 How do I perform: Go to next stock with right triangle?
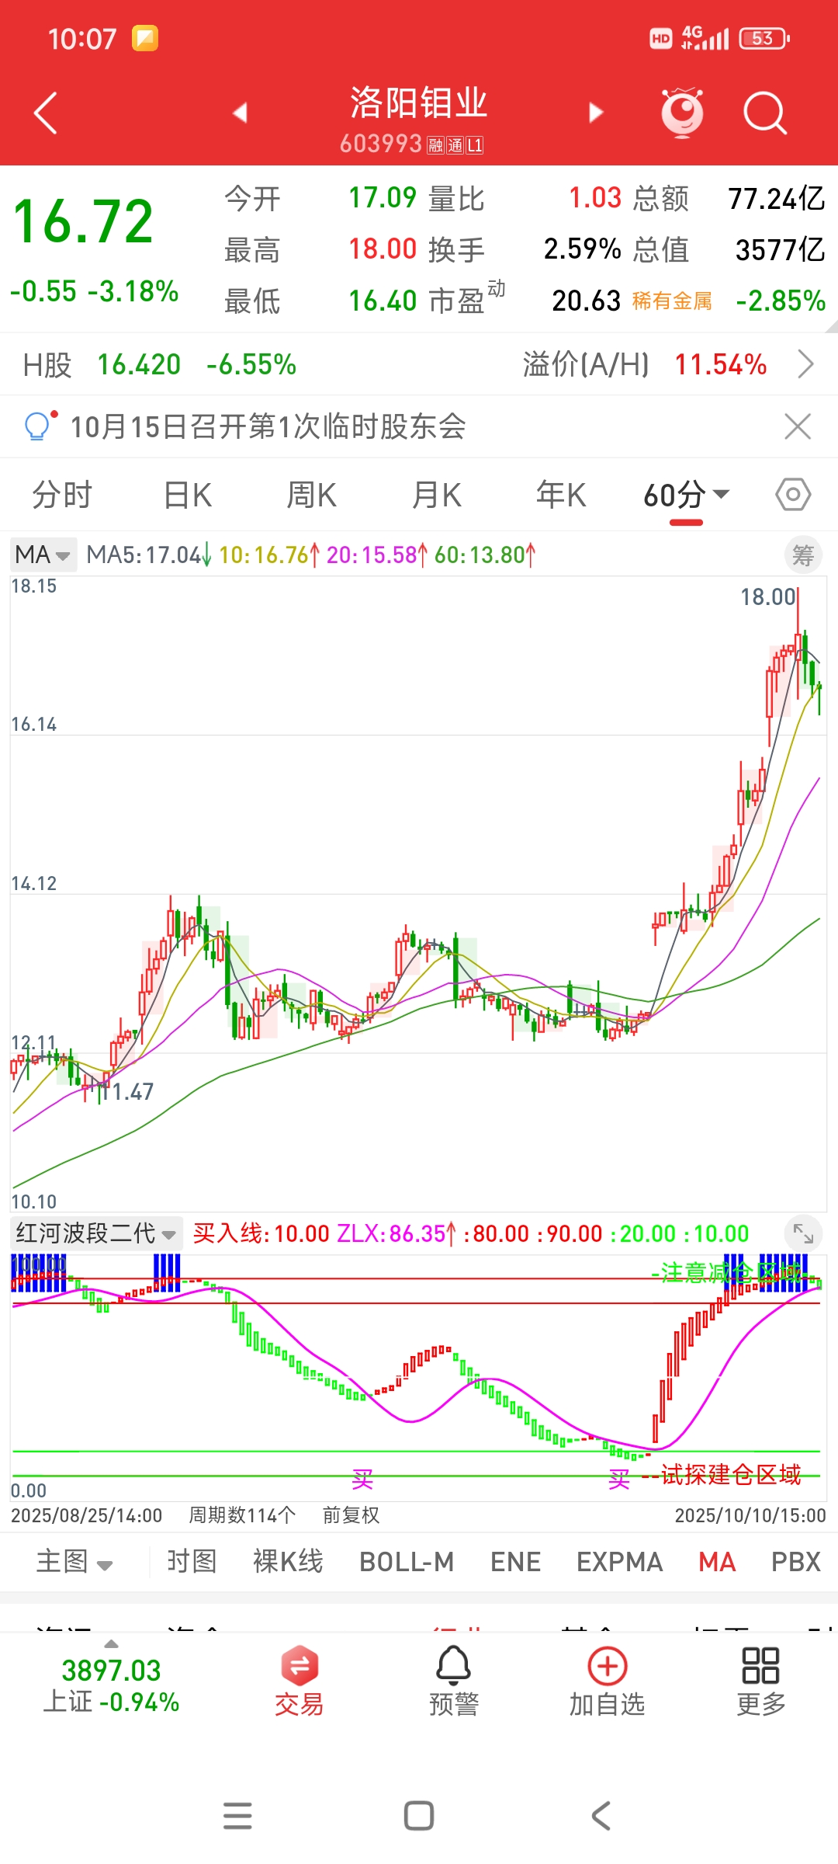[596, 113]
